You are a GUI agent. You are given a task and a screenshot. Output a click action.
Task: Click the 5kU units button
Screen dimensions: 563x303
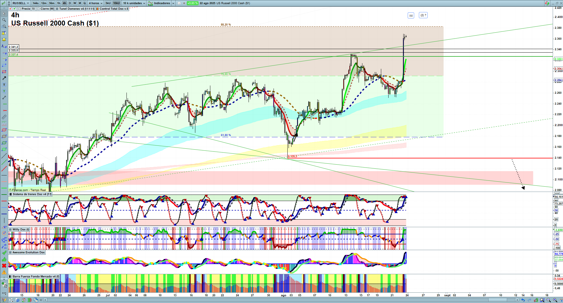pyautogui.click(x=108, y=3)
